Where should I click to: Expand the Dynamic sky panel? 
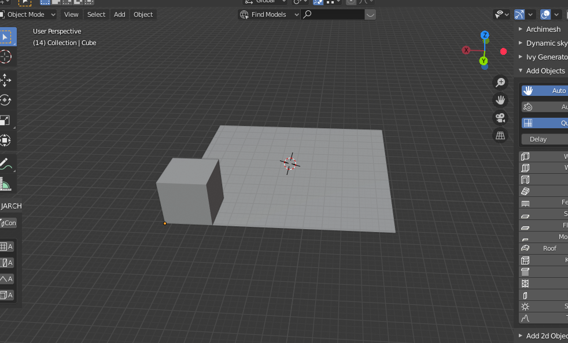pyautogui.click(x=543, y=43)
